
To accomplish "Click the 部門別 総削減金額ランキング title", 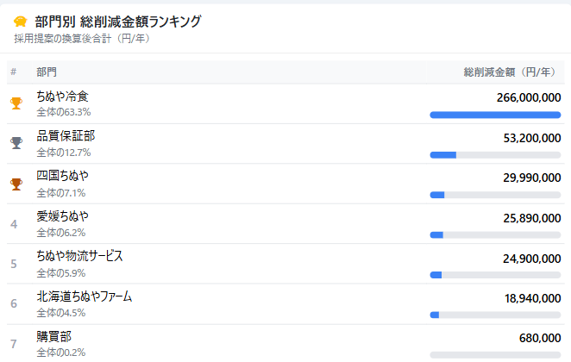I will (x=118, y=22).
